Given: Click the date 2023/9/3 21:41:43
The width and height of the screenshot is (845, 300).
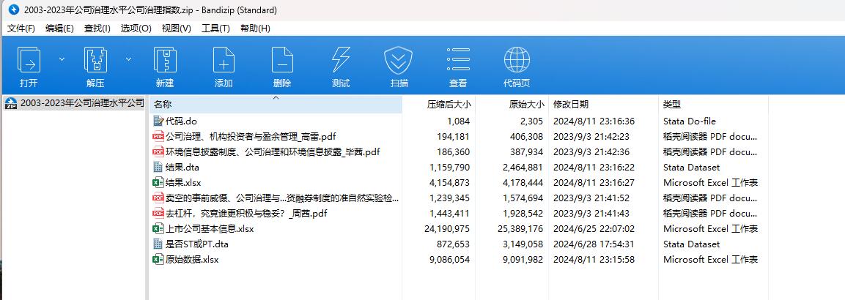Looking at the screenshot, I should pyautogui.click(x=591, y=214).
